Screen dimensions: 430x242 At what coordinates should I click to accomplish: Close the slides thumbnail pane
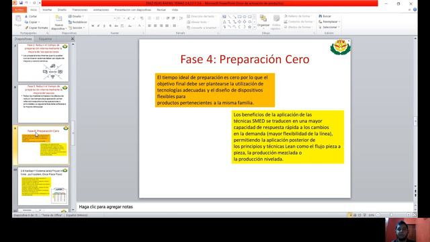point(73,39)
